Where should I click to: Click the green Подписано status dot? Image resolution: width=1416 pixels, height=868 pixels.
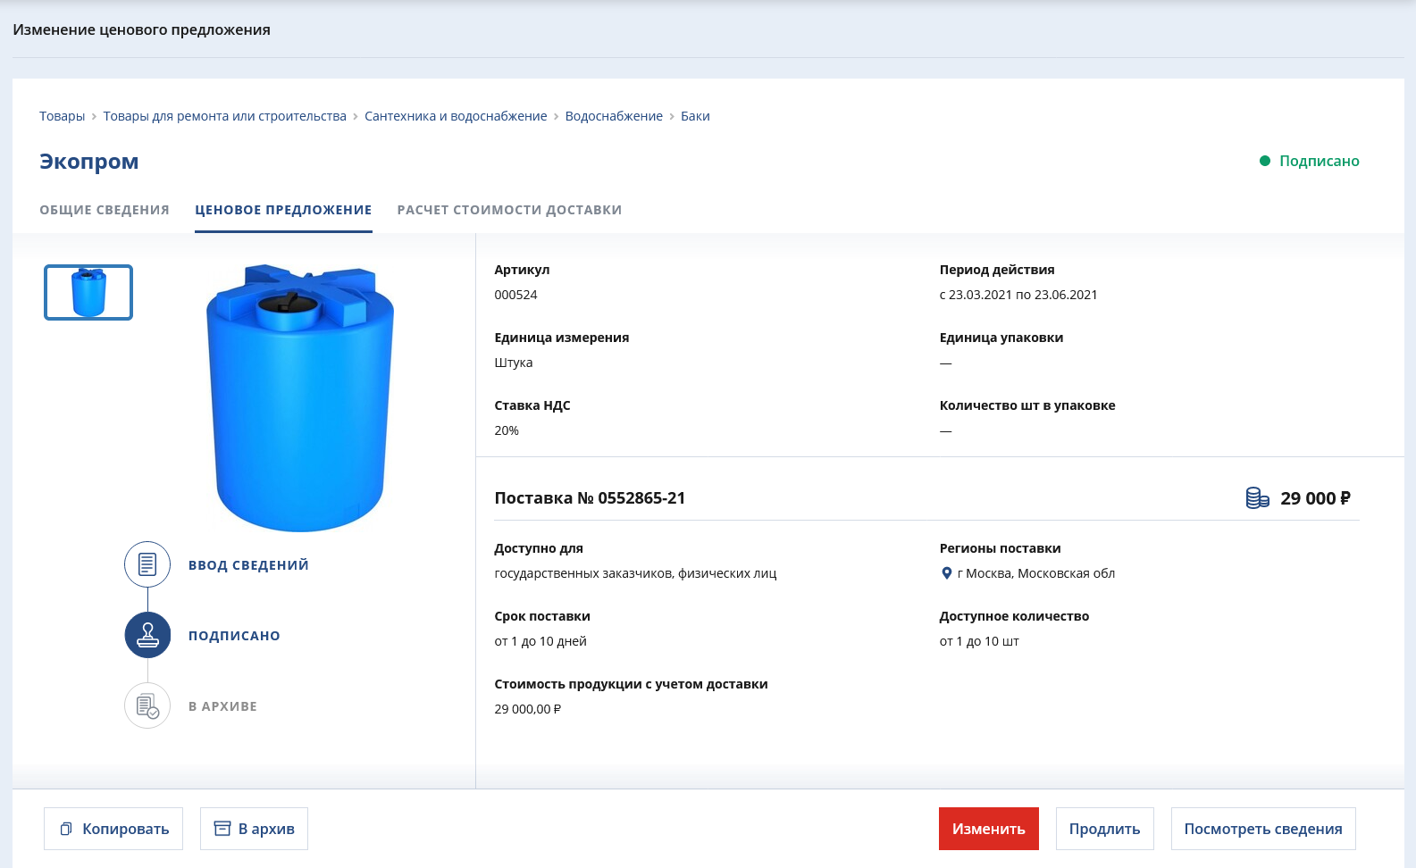[x=1265, y=161]
